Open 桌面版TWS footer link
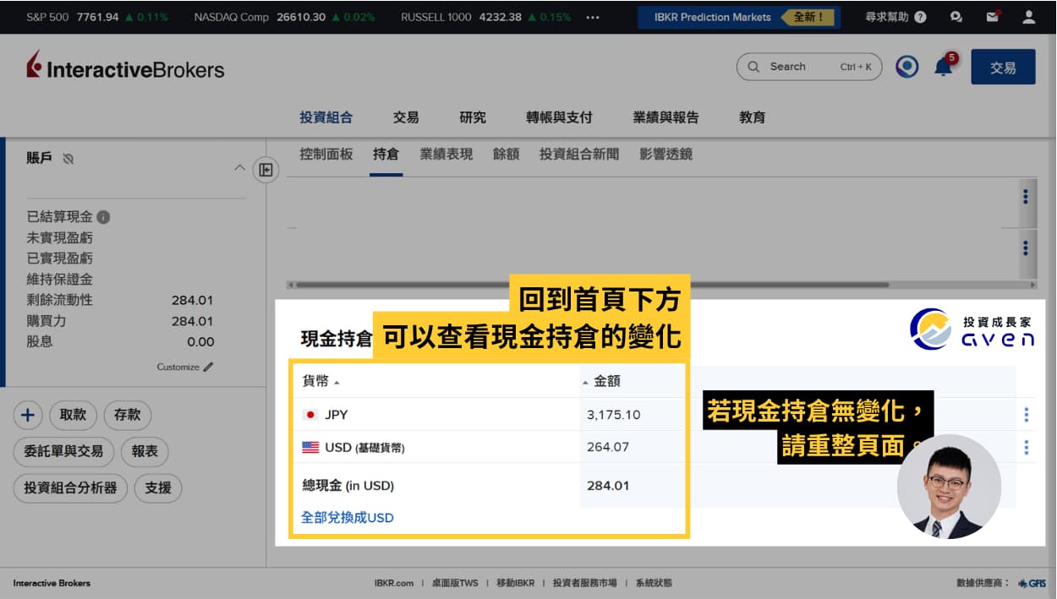The image size is (1057, 599). click(x=455, y=583)
